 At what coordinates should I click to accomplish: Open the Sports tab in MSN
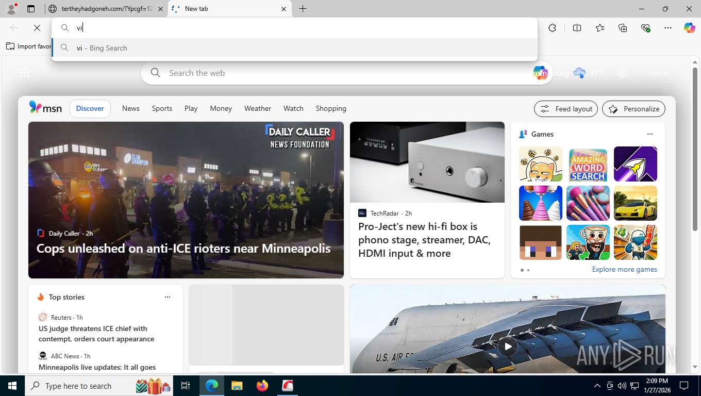click(x=162, y=108)
